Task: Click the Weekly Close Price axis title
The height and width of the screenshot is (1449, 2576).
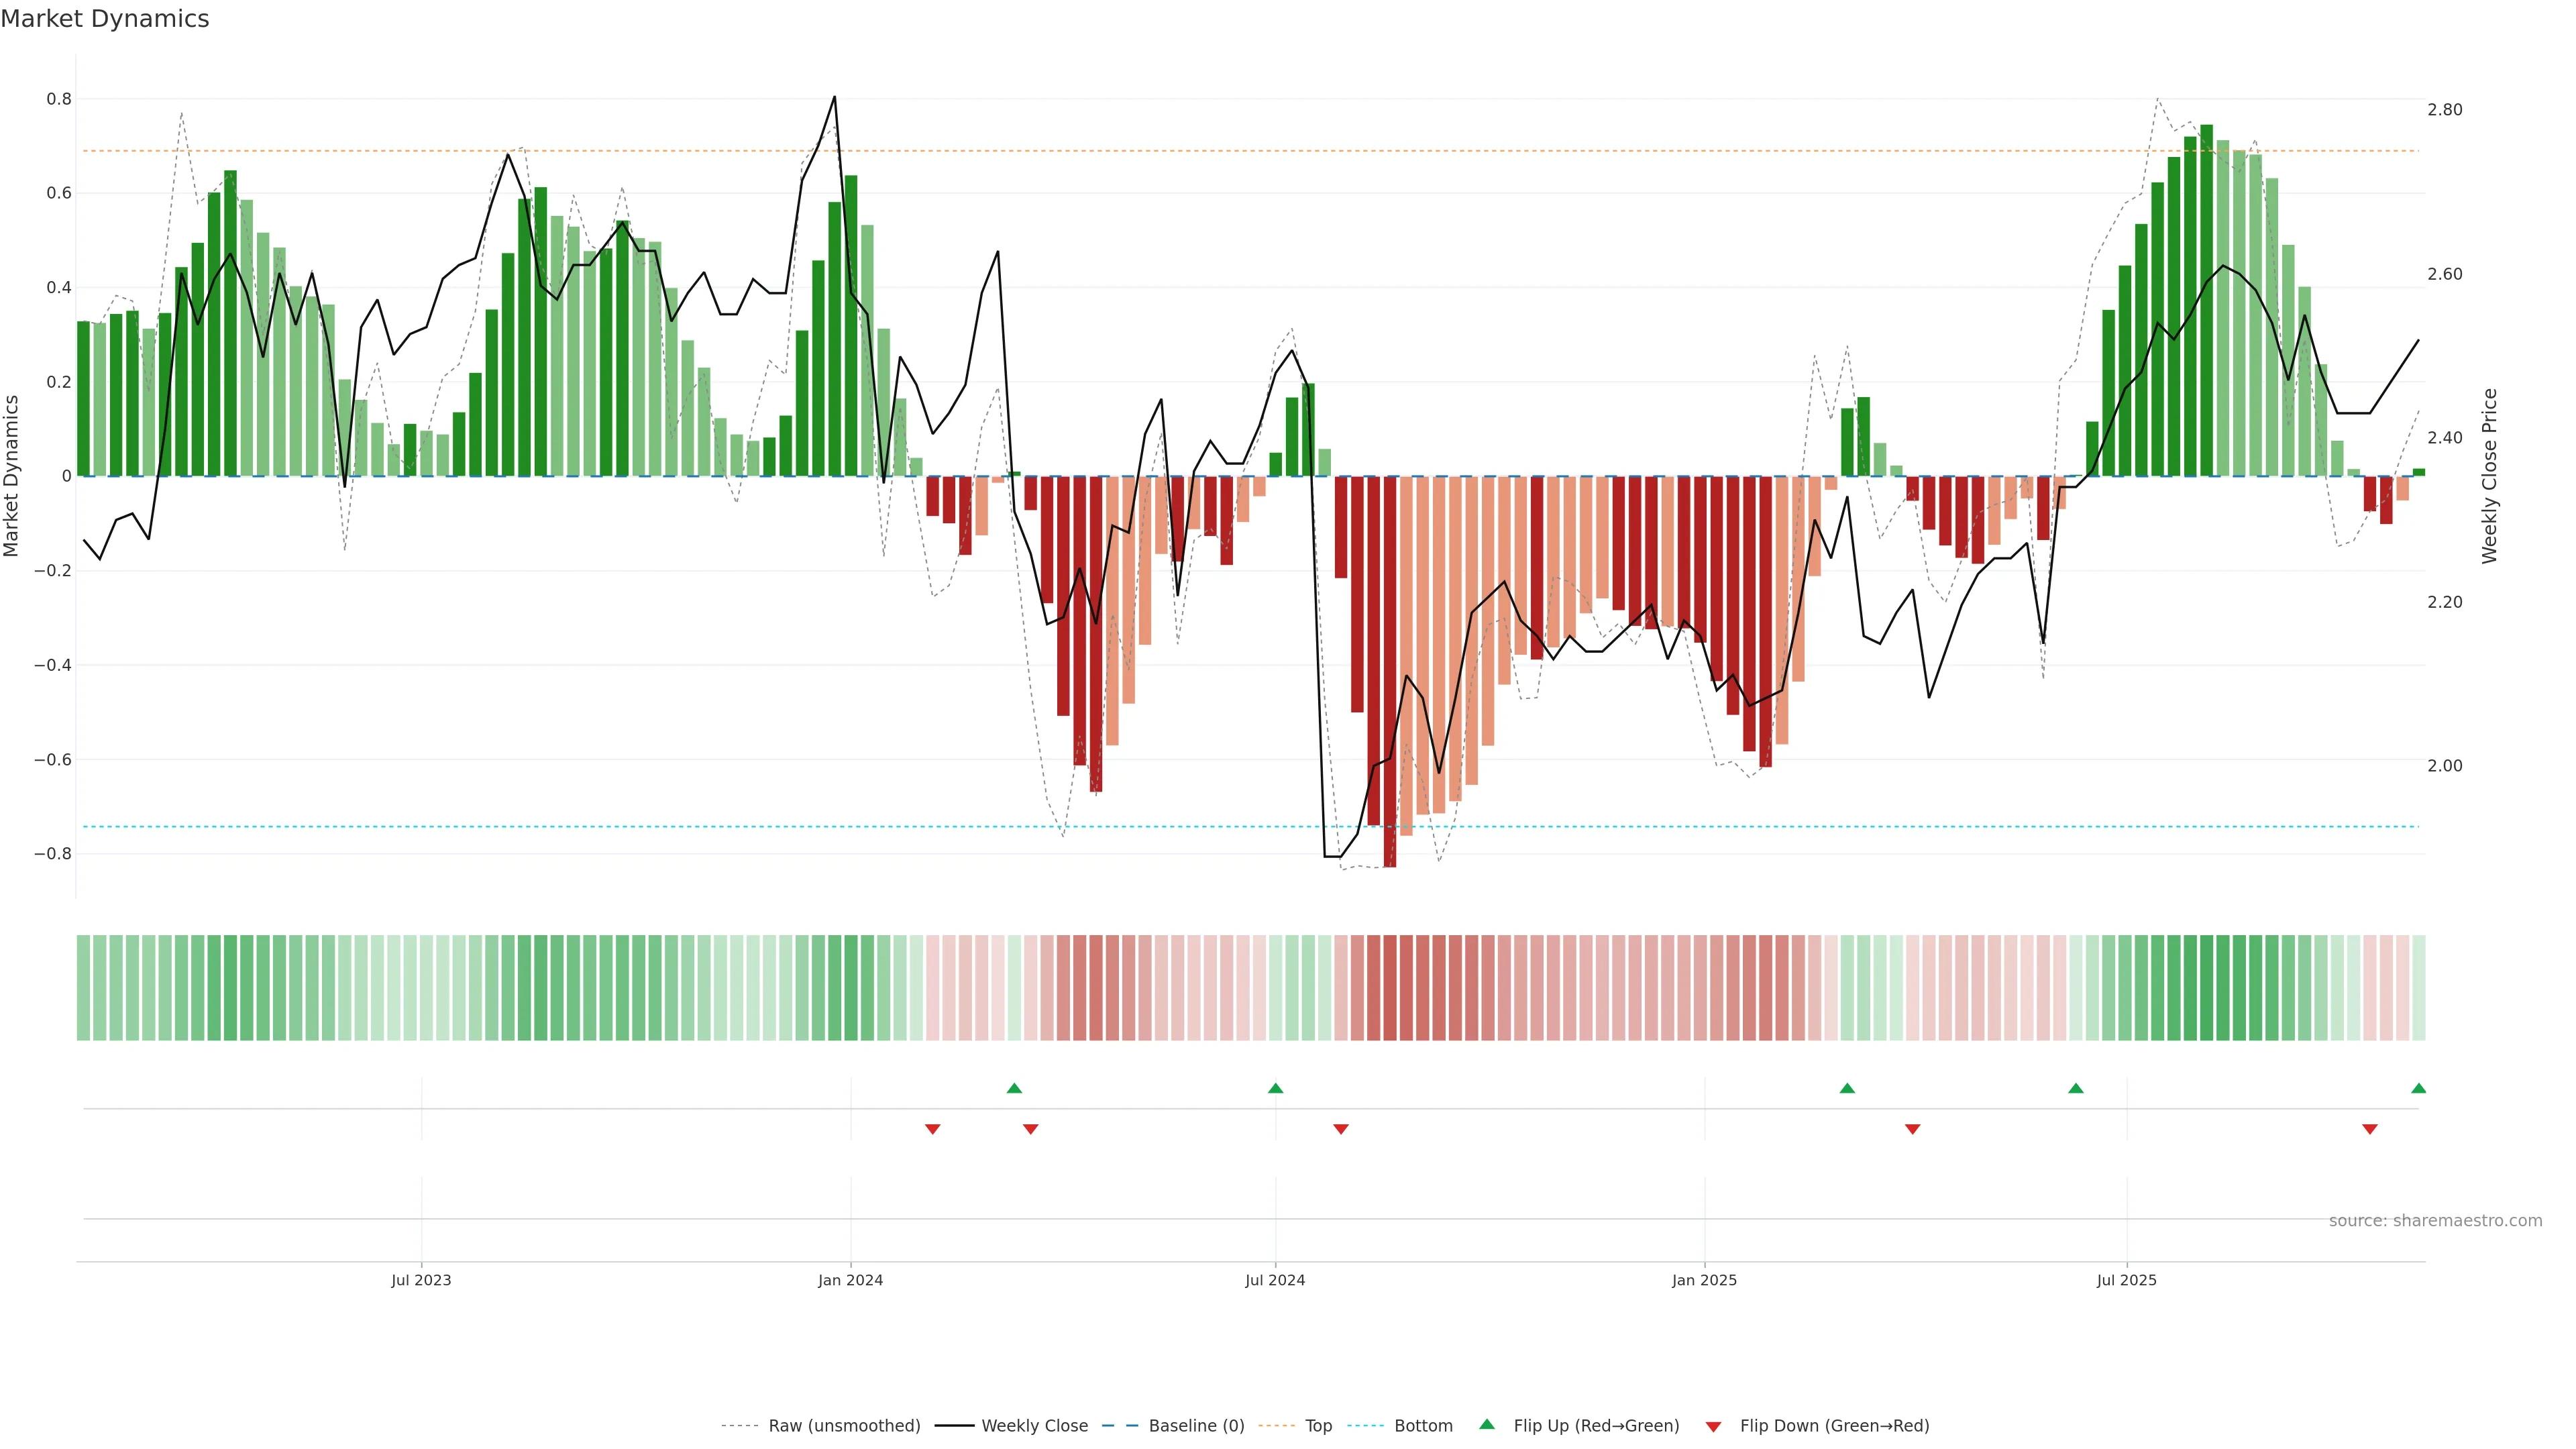Action: pyautogui.click(x=2489, y=476)
